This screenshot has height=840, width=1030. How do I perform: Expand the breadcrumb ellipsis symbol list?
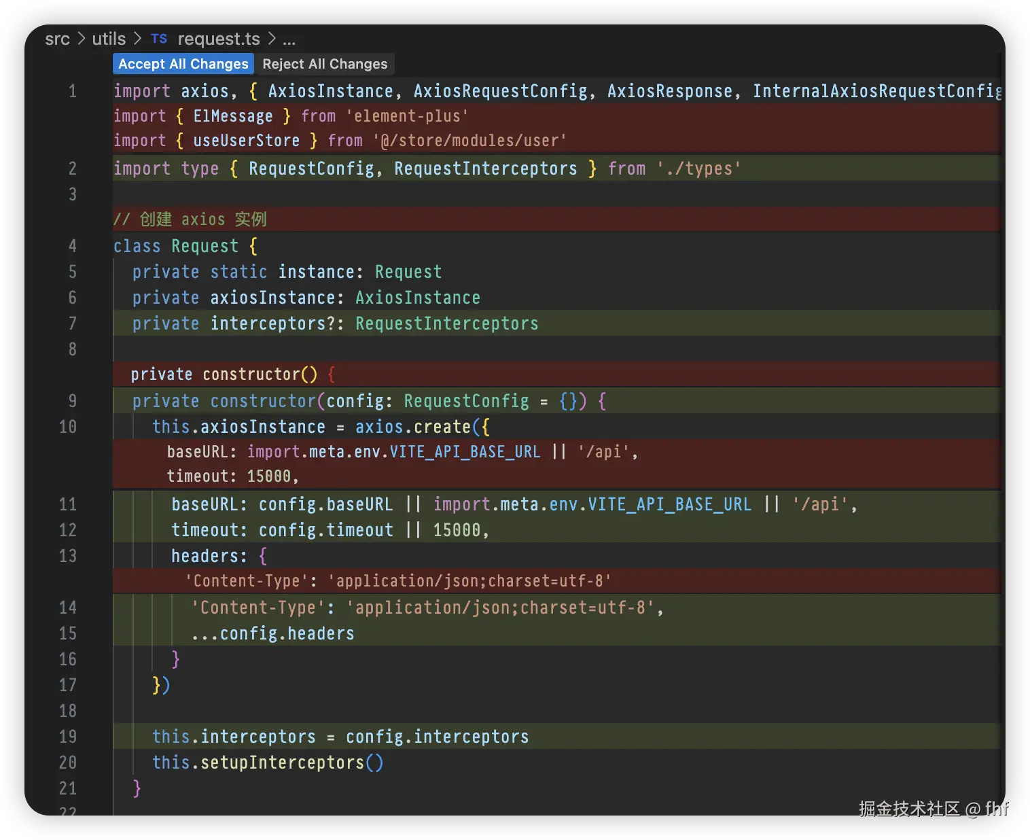pyautogui.click(x=289, y=39)
